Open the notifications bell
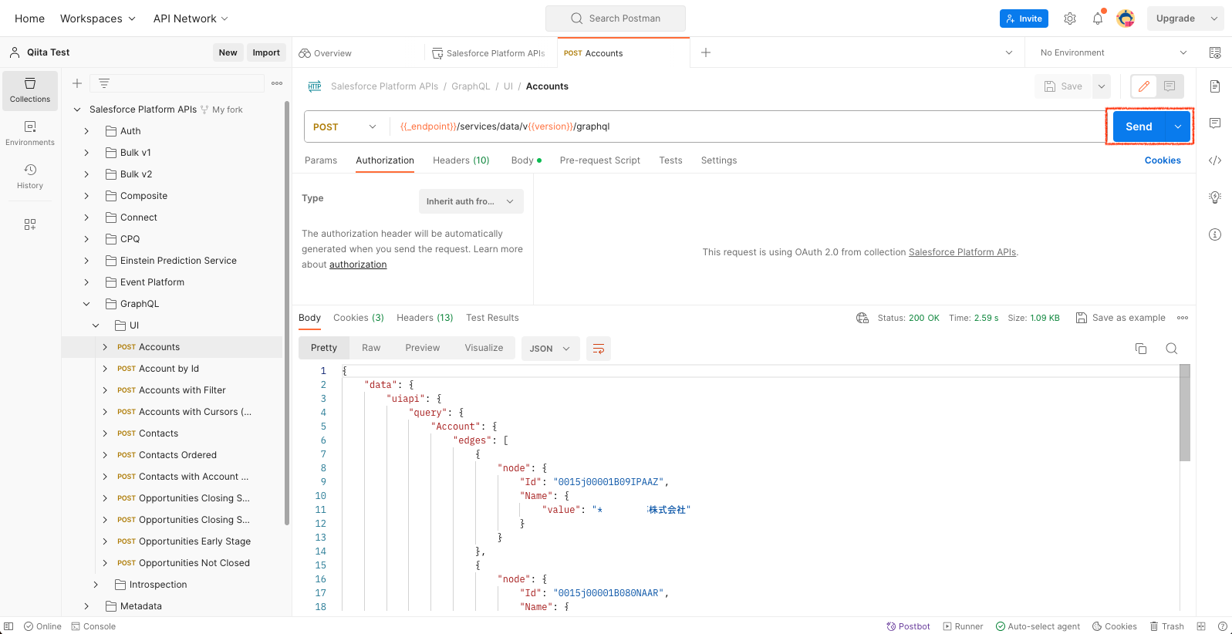This screenshot has height=634, width=1232. (x=1098, y=19)
